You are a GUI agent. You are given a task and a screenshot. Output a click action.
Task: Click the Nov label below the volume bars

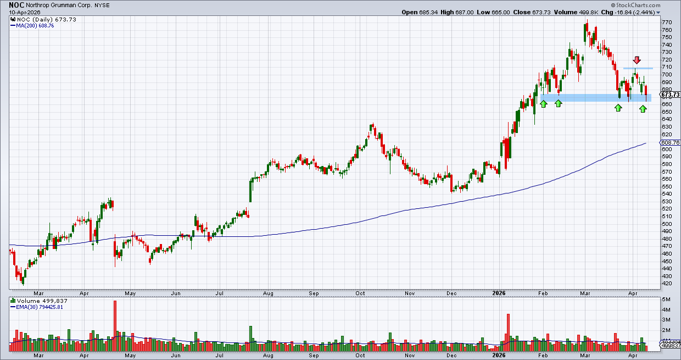[x=410, y=356]
